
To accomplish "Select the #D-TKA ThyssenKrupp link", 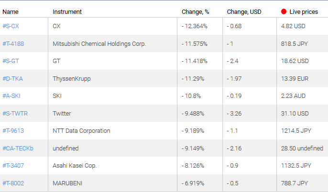I will (x=12, y=78).
